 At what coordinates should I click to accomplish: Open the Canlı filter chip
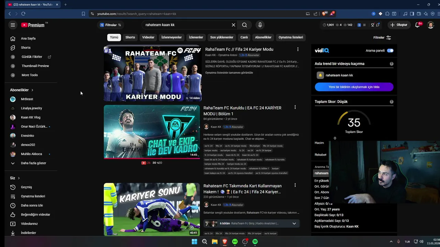tap(244, 37)
